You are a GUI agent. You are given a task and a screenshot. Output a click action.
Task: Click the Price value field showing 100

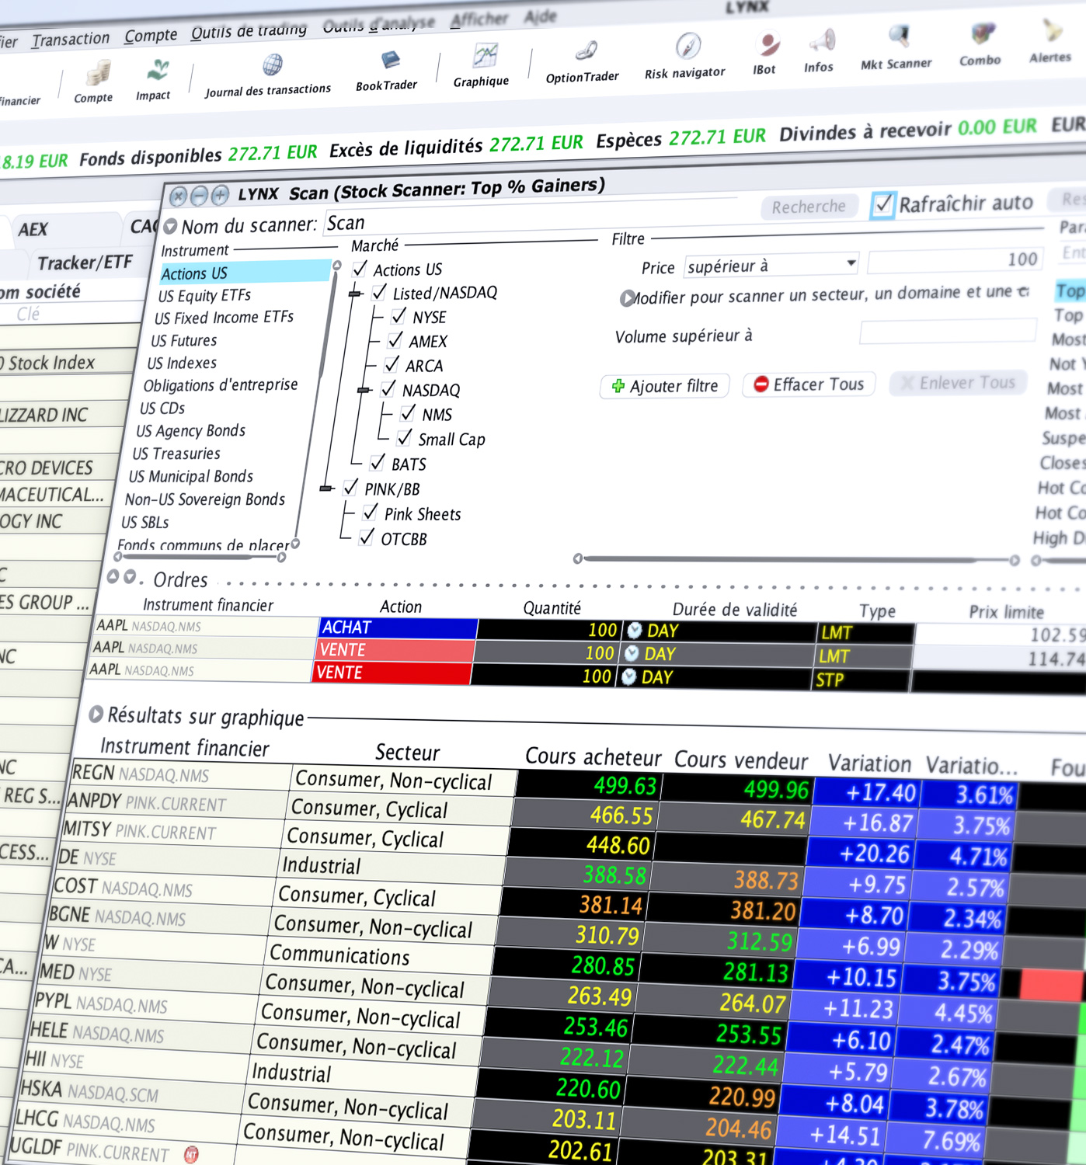[954, 261]
